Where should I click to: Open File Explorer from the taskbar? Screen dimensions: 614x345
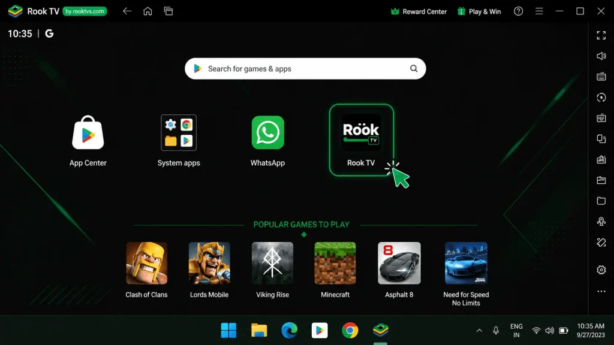click(x=259, y=331)
